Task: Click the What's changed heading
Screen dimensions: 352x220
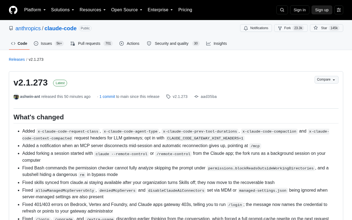Action: [38, 117]
